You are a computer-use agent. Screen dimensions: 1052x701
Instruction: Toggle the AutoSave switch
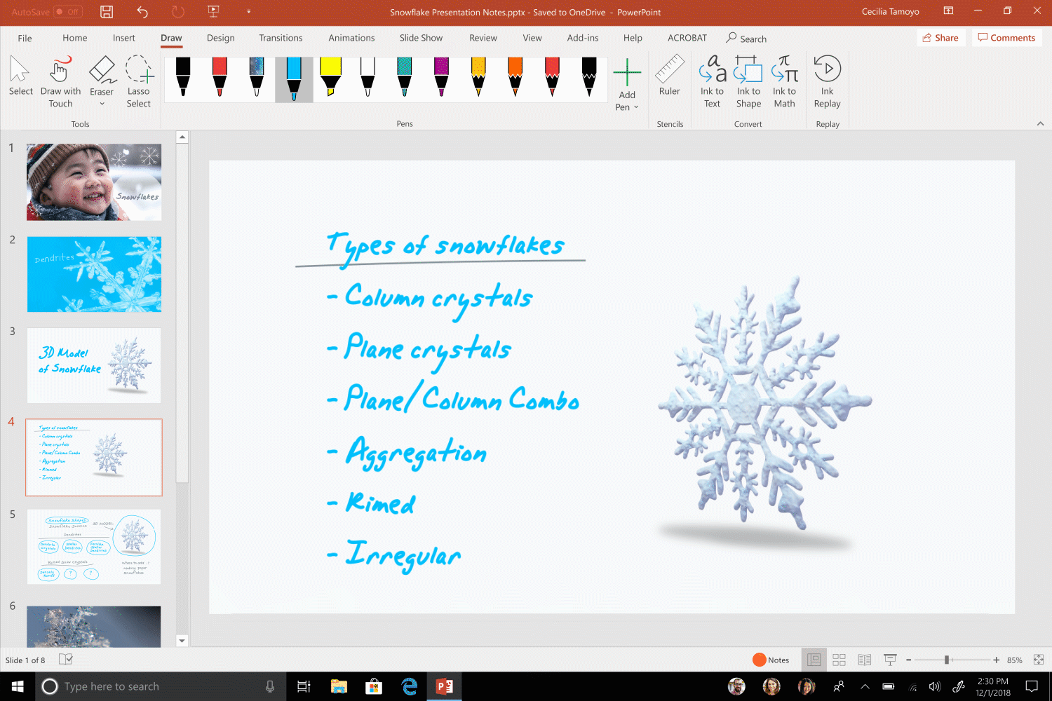point(68,12)
